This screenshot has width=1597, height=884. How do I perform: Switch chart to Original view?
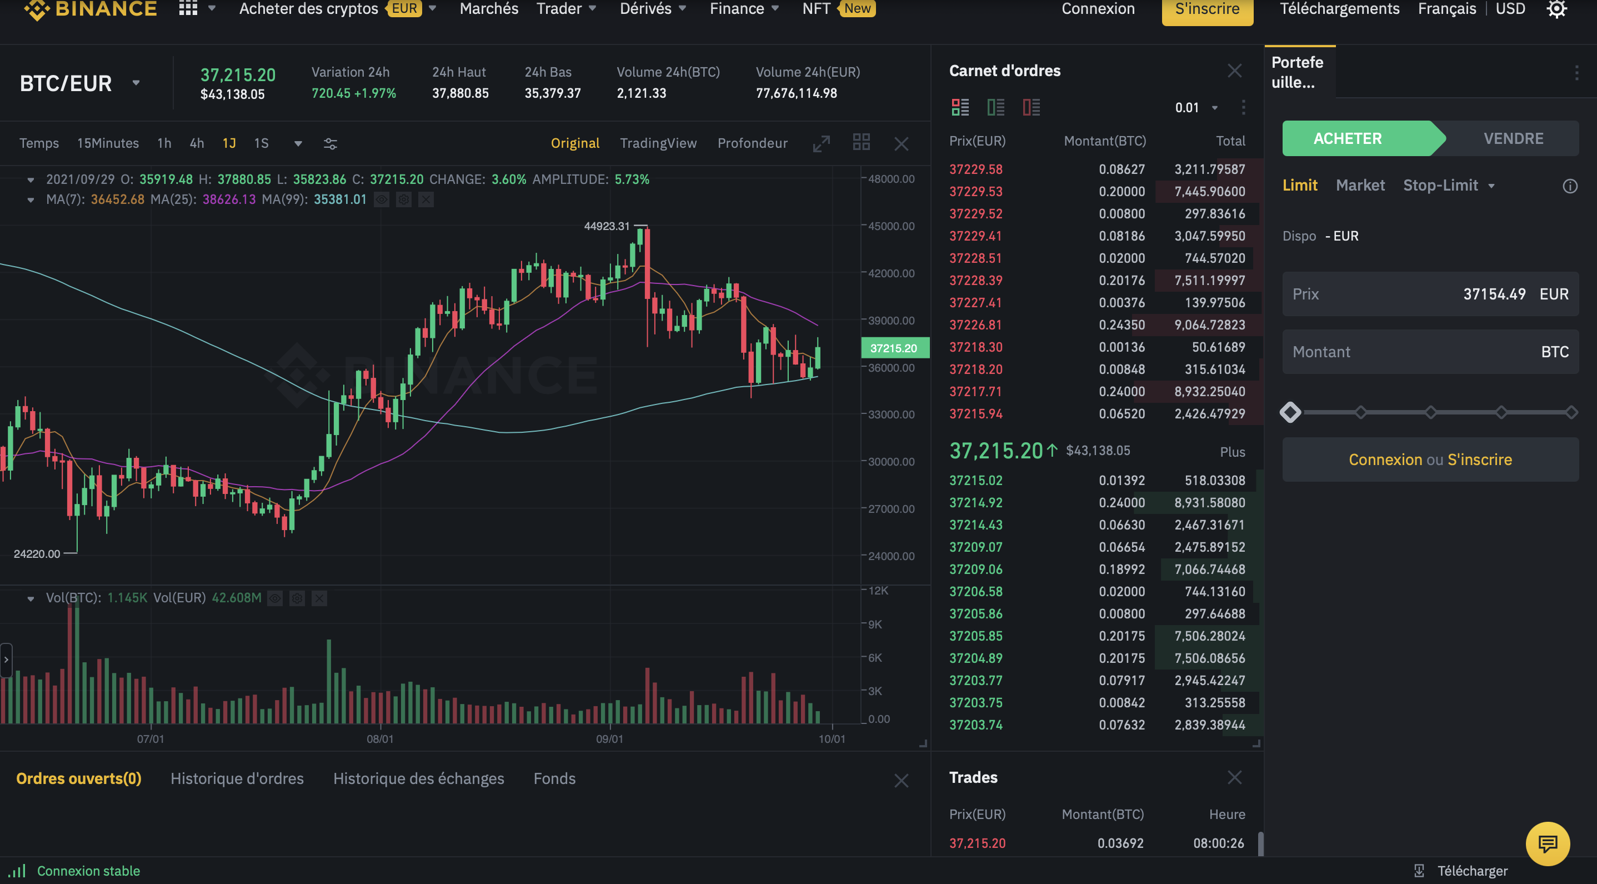(575, 143)
